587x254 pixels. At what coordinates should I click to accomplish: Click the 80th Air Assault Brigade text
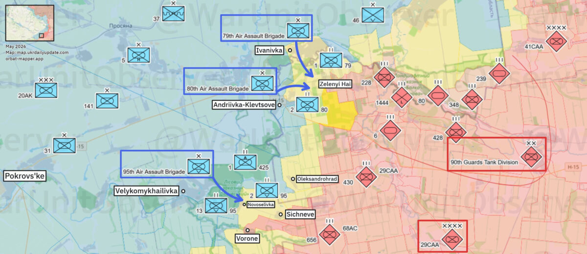[x=218, y=88]
